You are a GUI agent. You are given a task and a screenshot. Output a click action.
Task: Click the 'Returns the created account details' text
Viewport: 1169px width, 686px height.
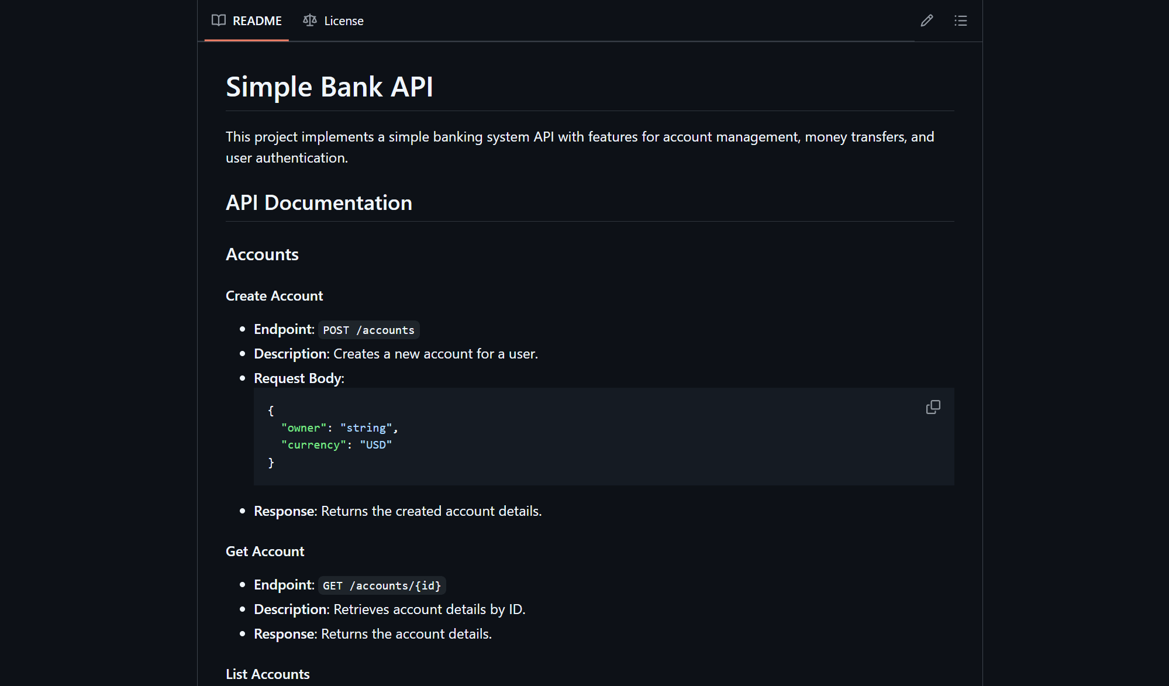tap(431, 511)
